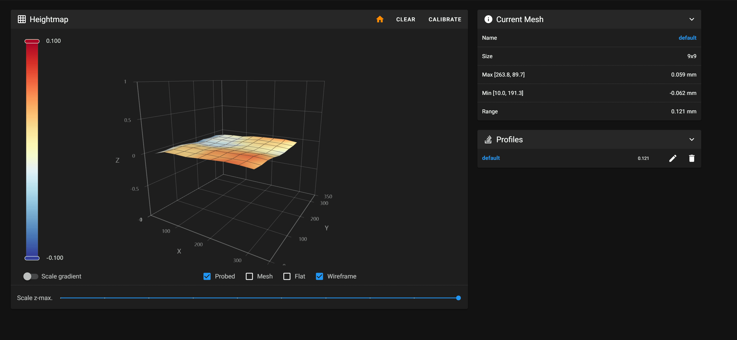Image resolution: width=737 pixels, height=340 pixels.
Task: Toggle the Scale gradient switch
Action: [31, 276]
